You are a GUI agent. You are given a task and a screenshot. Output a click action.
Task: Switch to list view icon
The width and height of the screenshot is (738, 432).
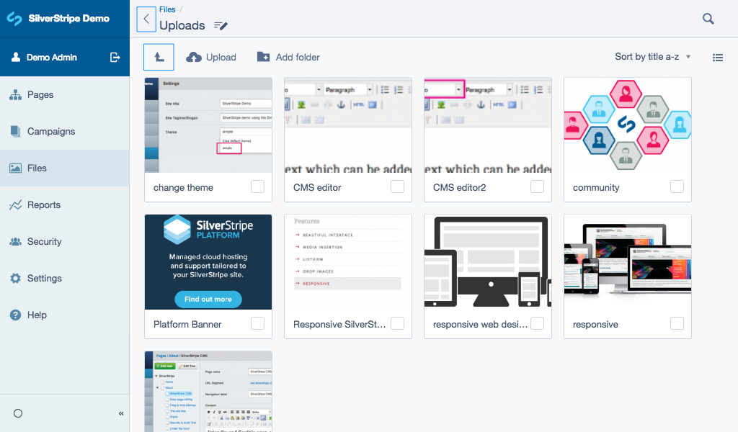717,58
